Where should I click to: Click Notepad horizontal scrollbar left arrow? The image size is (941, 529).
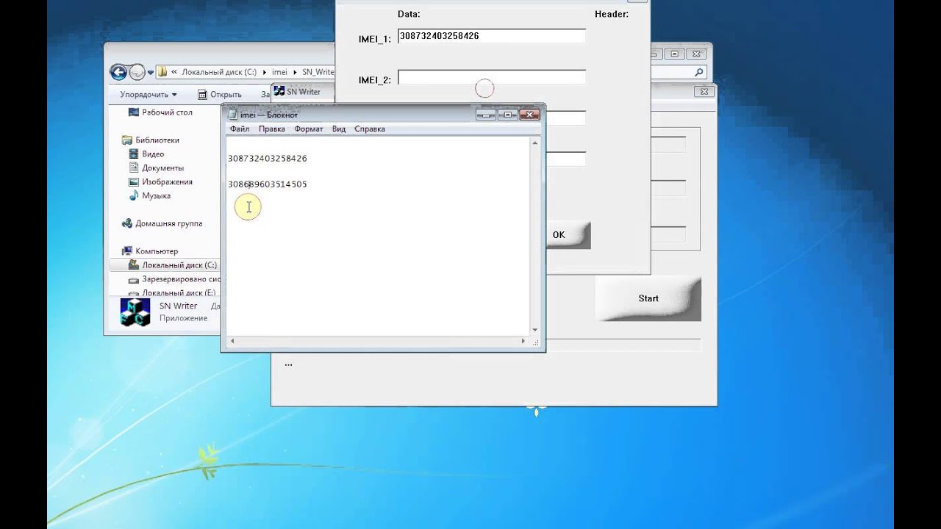coord(232,341)
